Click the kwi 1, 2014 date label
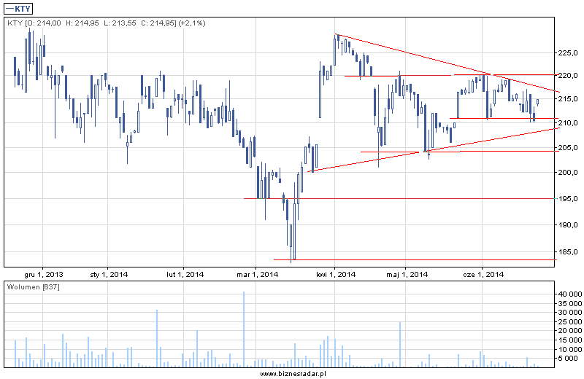This screenshot has height=379, width=584. click(336, 275)
